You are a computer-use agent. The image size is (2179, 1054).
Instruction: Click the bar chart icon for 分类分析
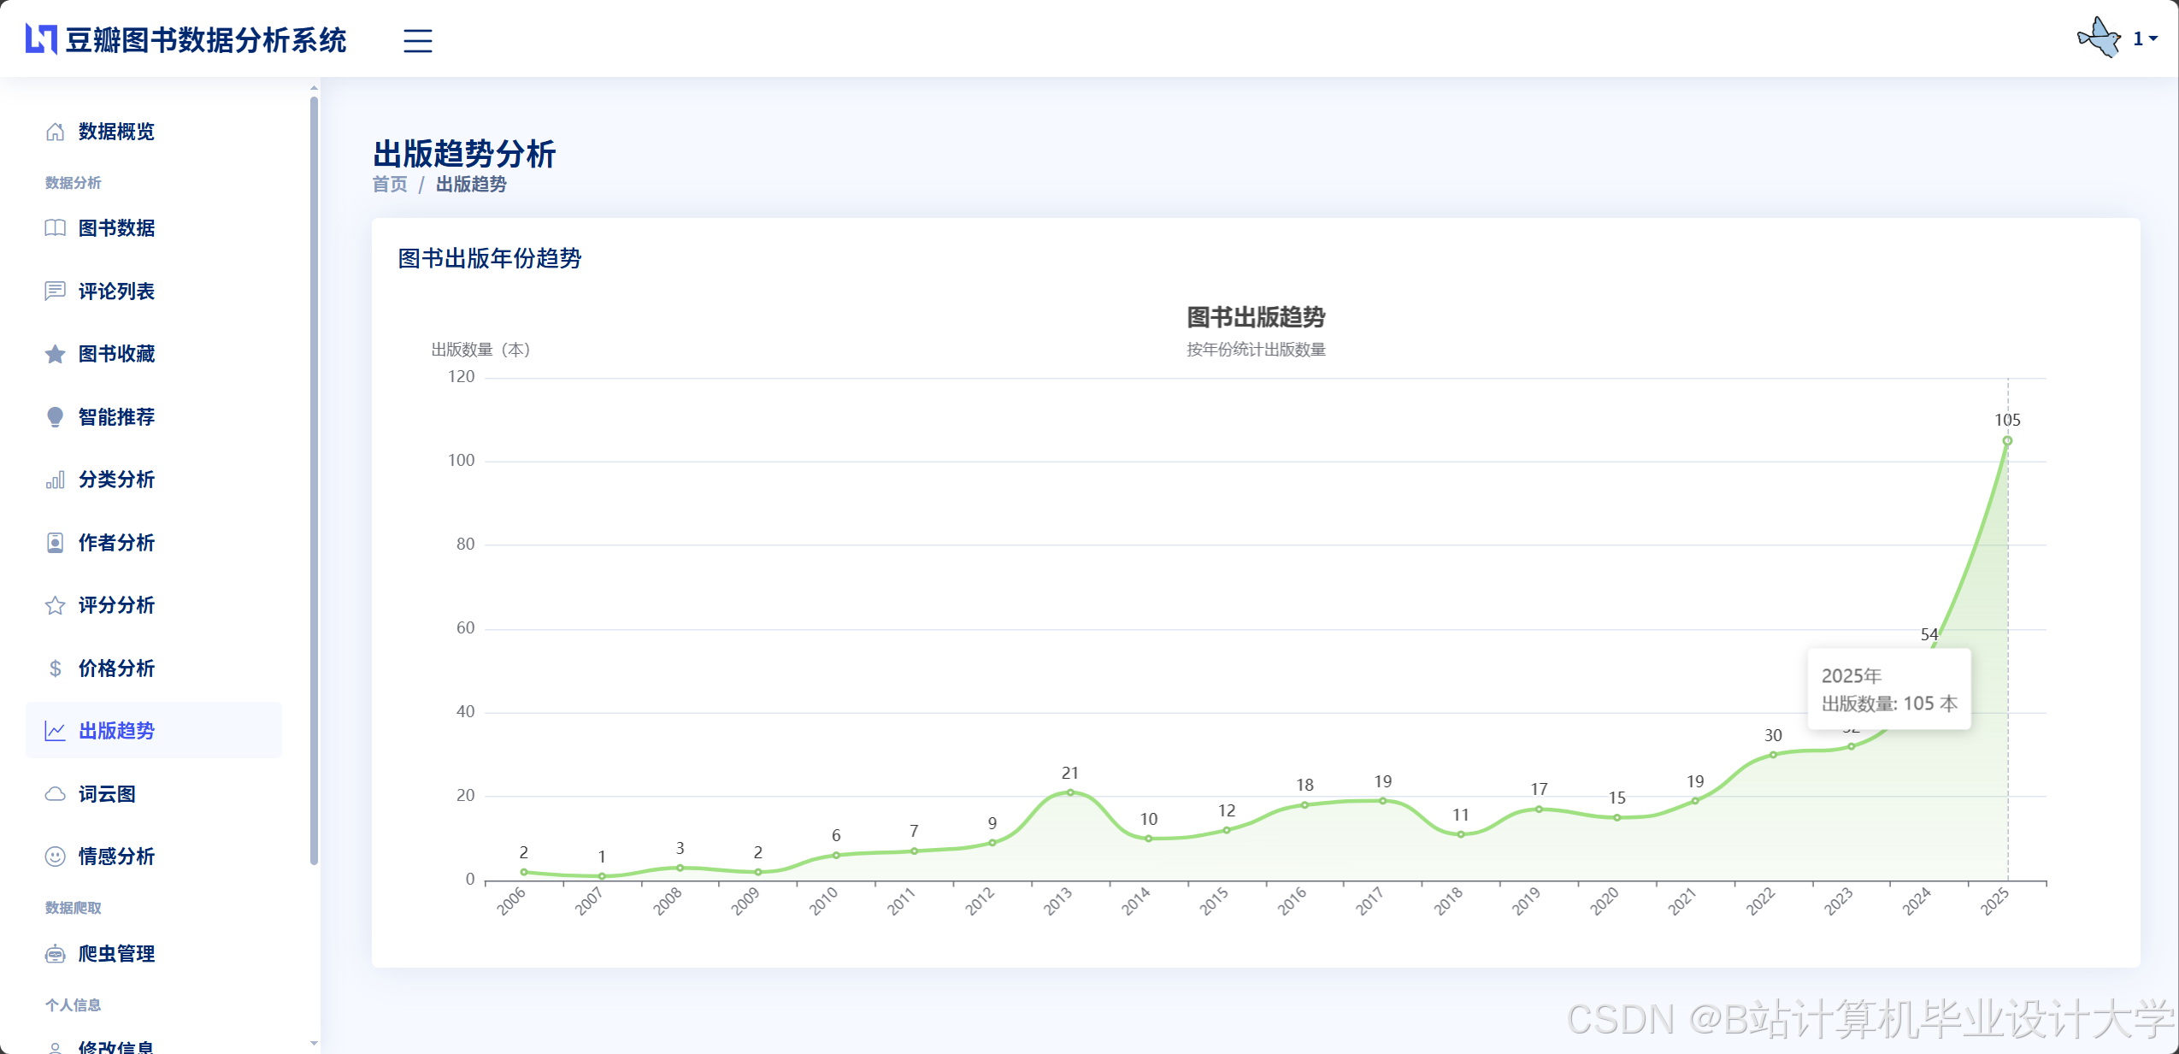55,480
